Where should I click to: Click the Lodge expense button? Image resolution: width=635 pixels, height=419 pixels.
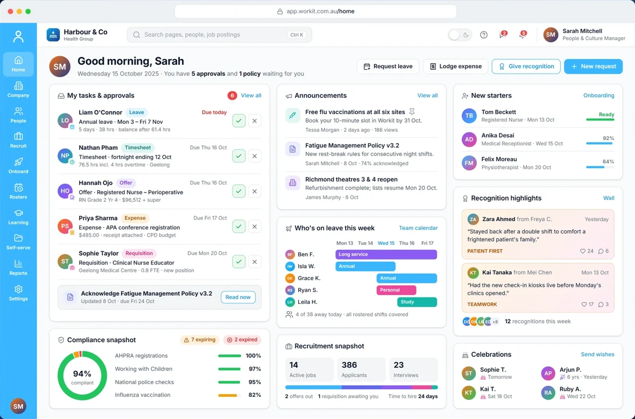[456, 66]
